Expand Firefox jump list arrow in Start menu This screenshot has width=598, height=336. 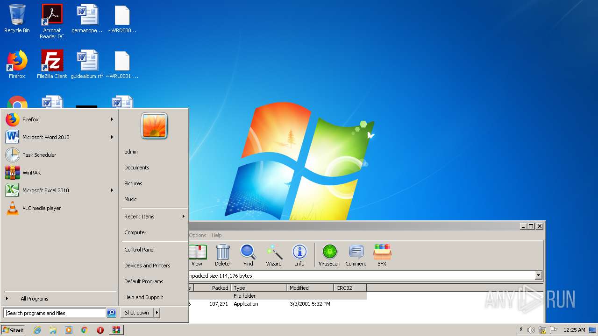pyautogui.click(x=112, y=119)
